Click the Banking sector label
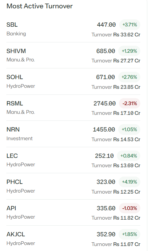Viewport: 151px width, 251px height. [x=16, y=34]
